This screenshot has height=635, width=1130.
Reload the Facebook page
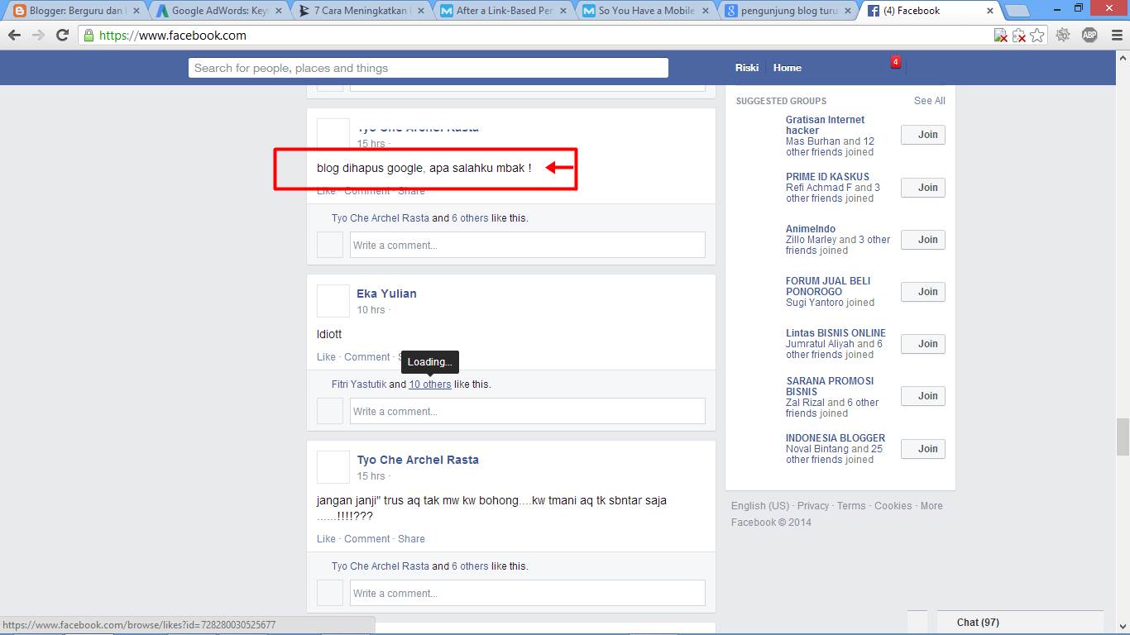pyautogui.click(x=62, y=36)
